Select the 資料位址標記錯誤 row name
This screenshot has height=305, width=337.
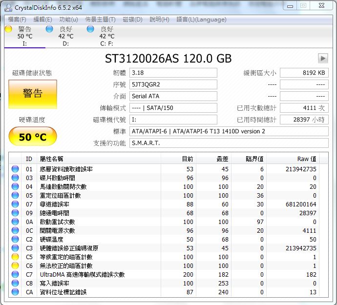tap(63, 292)
